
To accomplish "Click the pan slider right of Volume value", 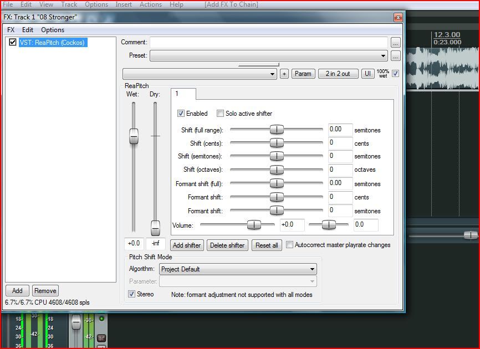I will (x=329, y=225).
